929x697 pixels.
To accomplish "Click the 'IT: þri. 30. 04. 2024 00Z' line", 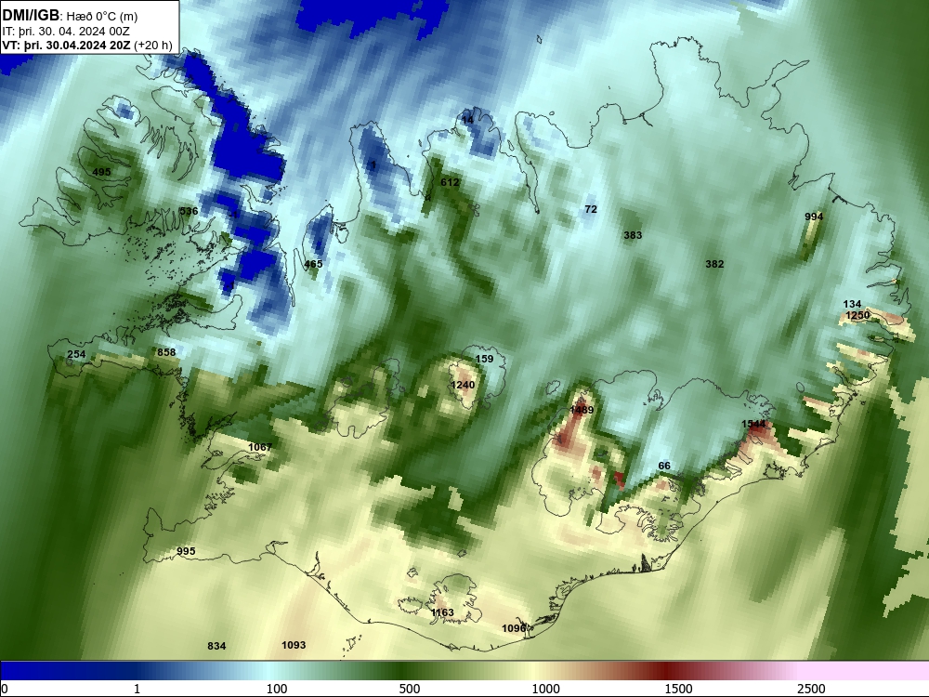I will [66, 32].
